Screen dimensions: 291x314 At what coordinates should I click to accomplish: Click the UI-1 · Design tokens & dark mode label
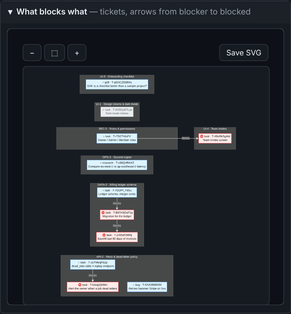coord(117,104)
